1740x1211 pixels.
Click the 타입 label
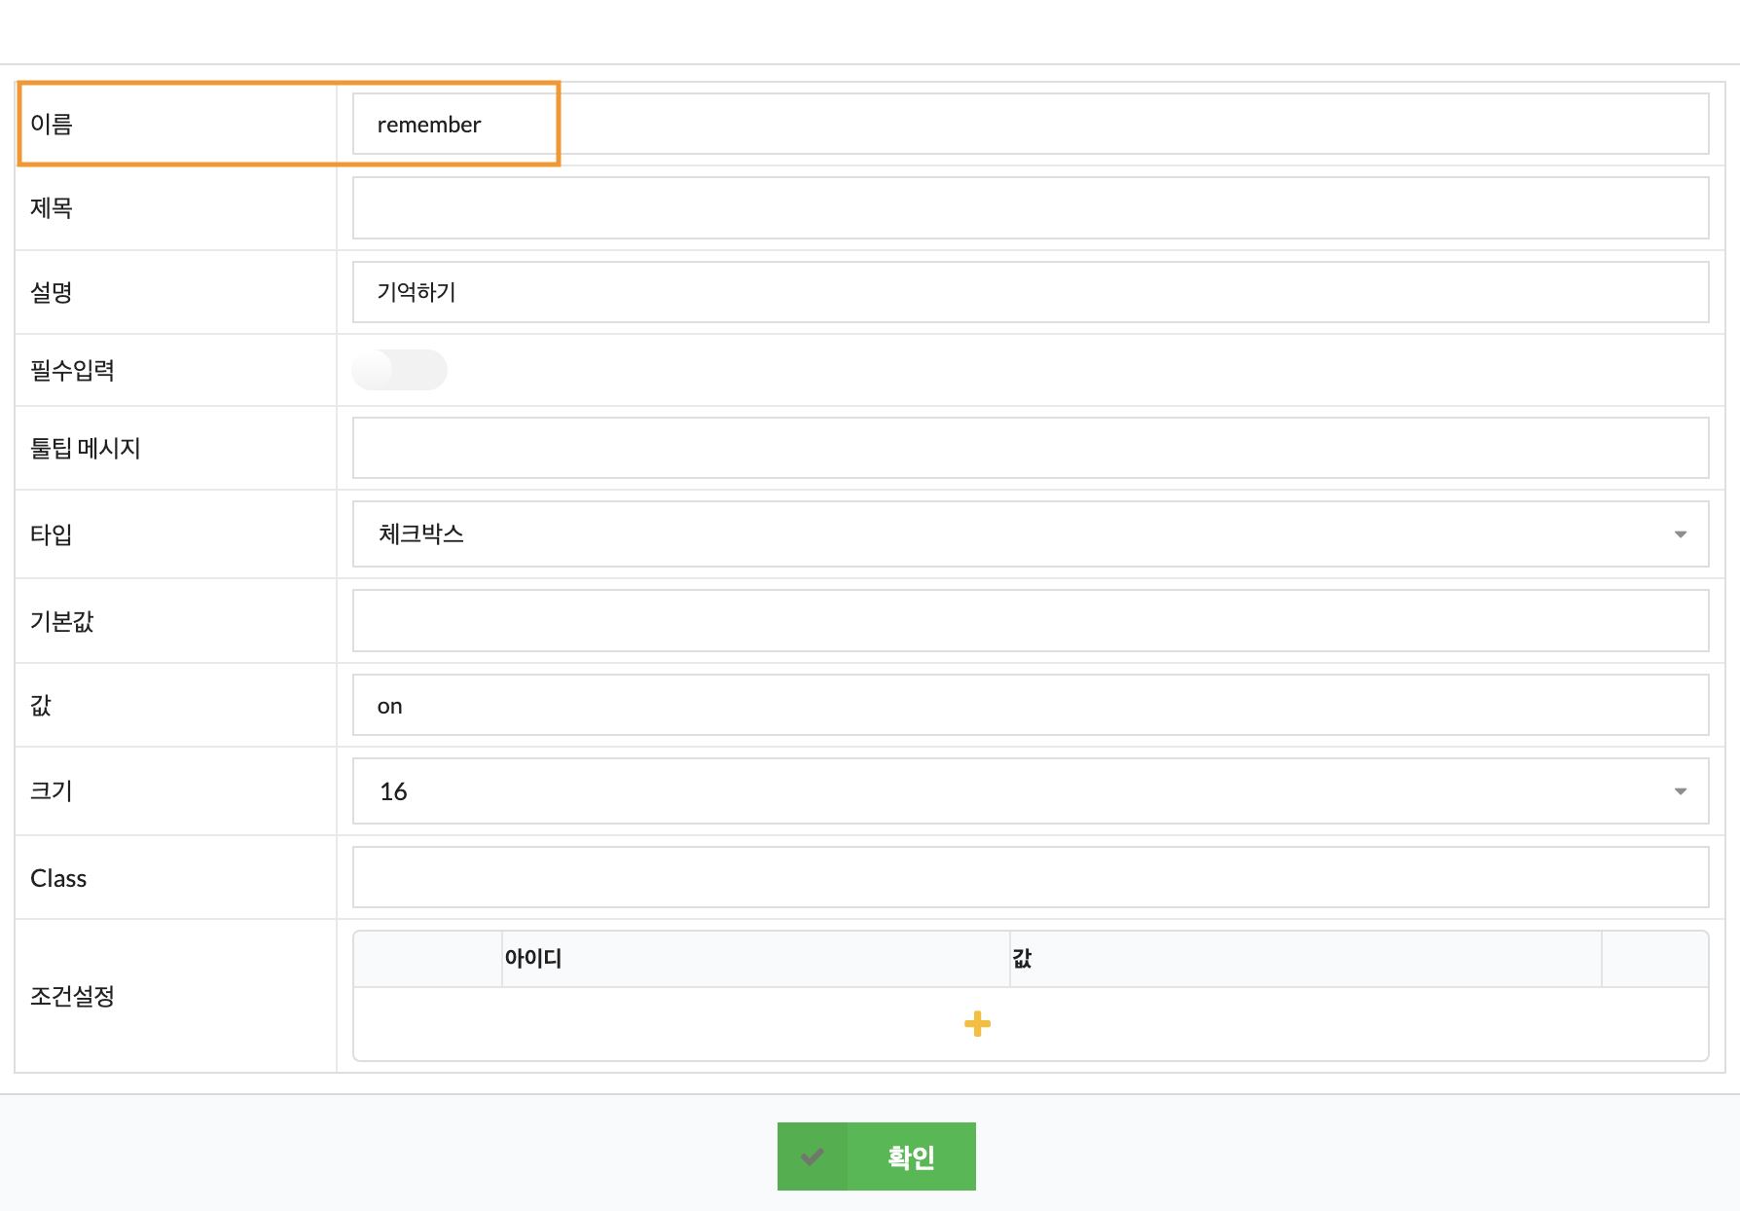(x=52, y=534)
